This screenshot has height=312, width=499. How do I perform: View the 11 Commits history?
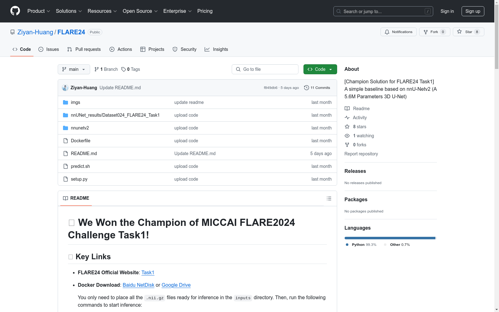(x=317, y=88)
